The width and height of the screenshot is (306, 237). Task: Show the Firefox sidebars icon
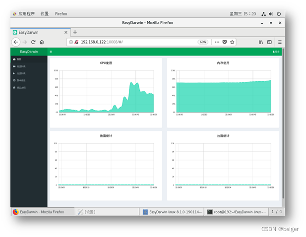(269, 42)
